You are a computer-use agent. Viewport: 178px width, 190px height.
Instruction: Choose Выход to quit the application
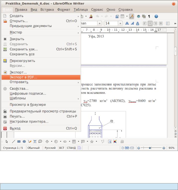[41, 128]
